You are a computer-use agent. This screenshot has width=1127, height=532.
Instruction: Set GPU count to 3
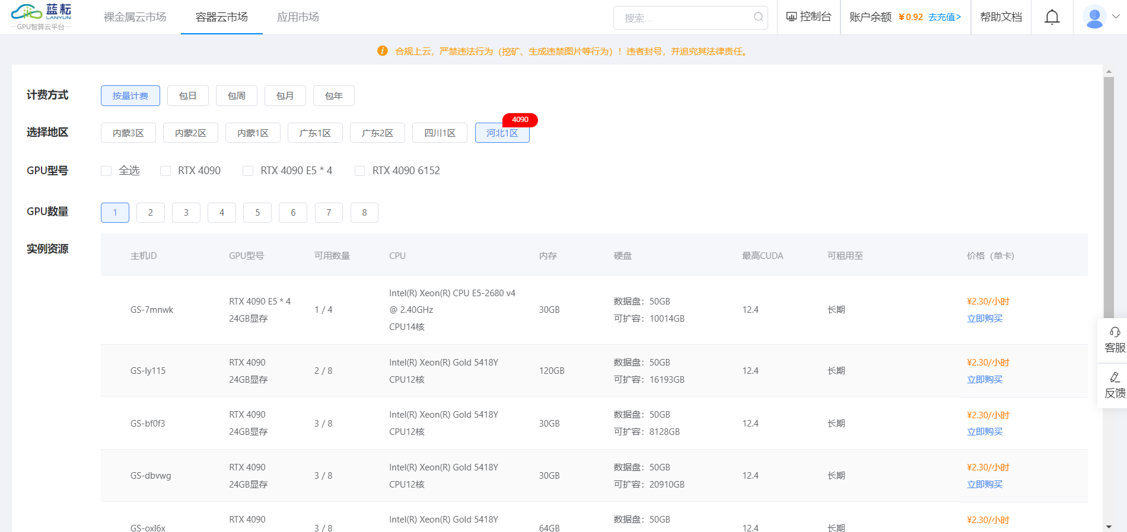(x=186, y=213)
